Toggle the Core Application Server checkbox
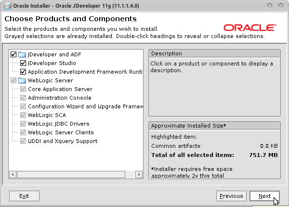This screenshot has width=289, height=207. point(23,89)
